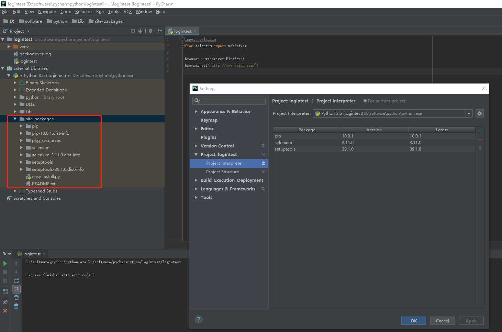Screen dimensions: 502x332
Task: Click the Package column header
Action: point(307,130)
